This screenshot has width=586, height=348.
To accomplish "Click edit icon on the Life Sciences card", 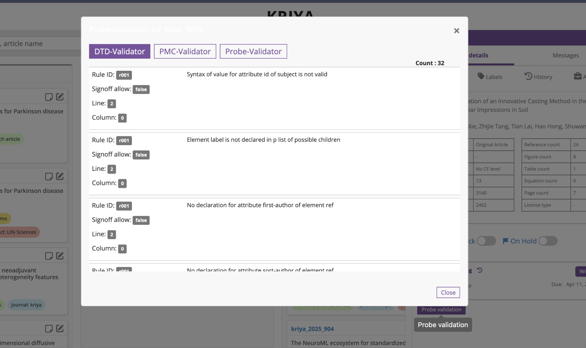I will 60,176.
